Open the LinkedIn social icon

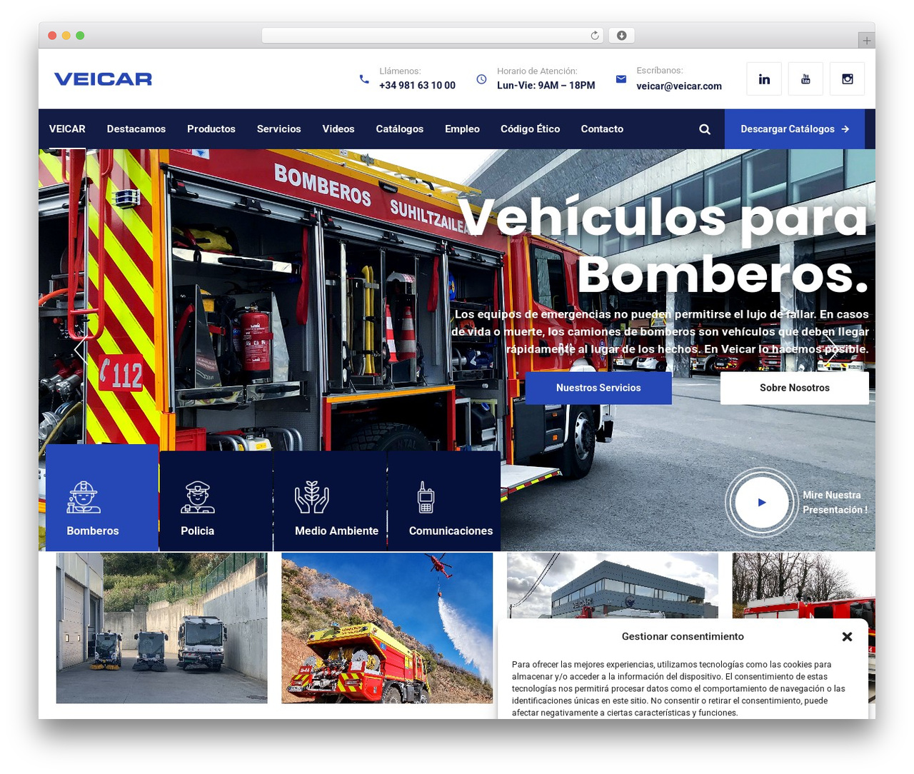click(x=764, y=79)
